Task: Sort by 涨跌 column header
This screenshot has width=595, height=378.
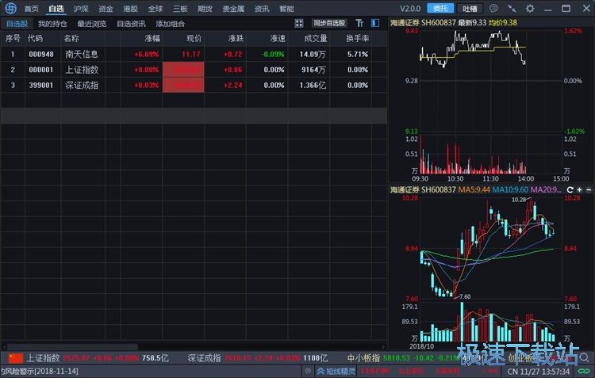Action: coord(236,38)
